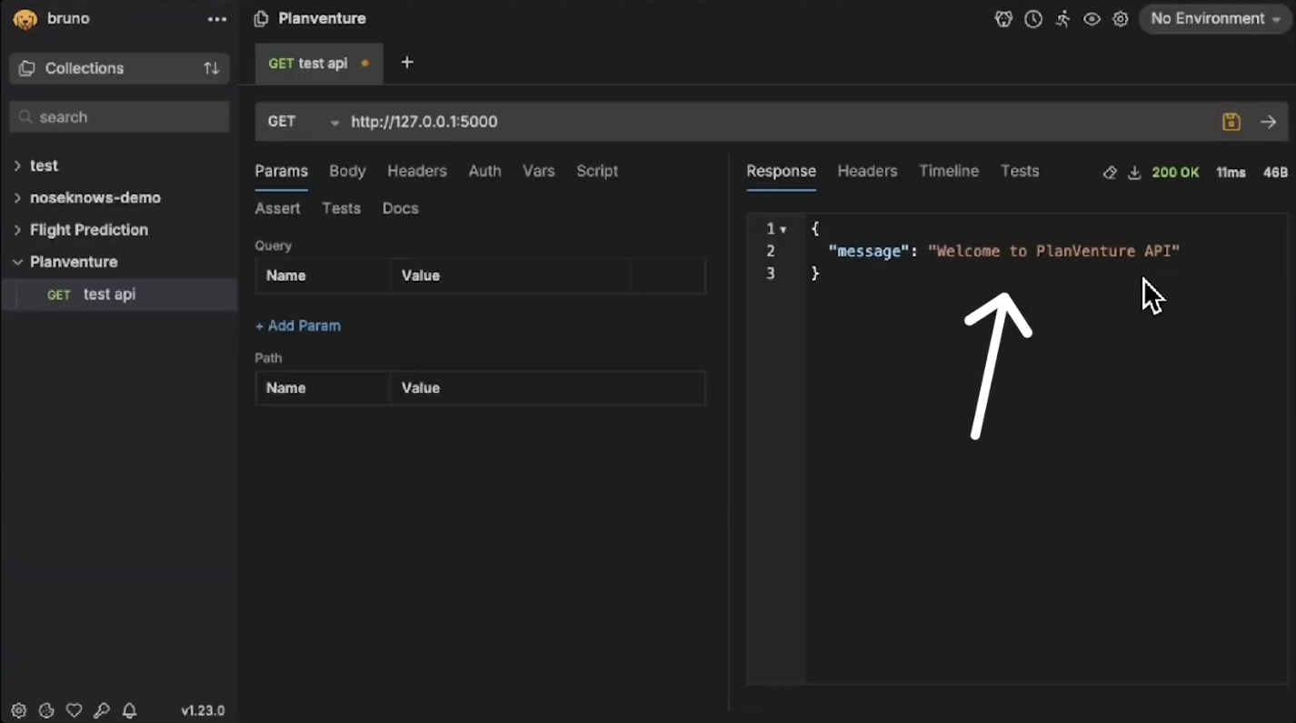Open cookies from the bottom sidebar
The width and height of the screenshot is (1296, 723).
click(x=46, y=710)
